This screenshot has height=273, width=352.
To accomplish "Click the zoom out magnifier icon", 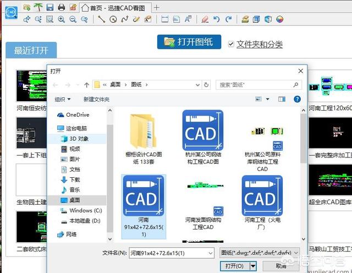I will 73,19.
